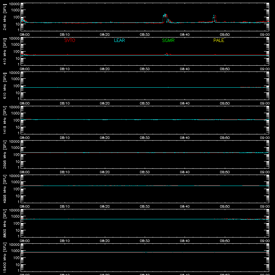Select the 1415 MHz [SFU] axis title
Image resolution: width=275 pixels, height=275 pixels.
(x=4, y=120)
